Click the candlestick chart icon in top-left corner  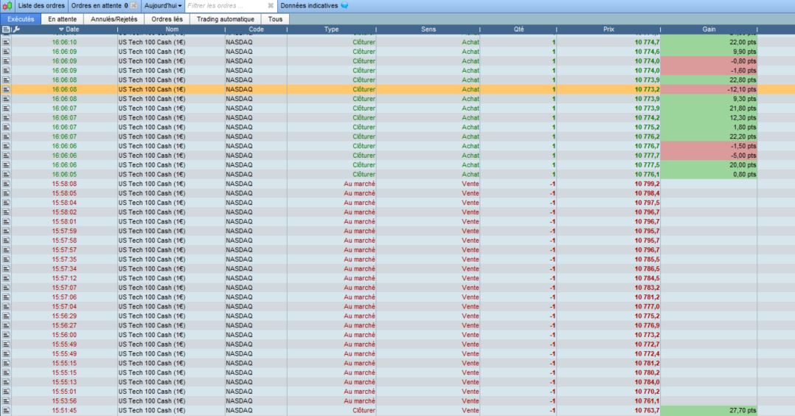click(x=7, y=6)
